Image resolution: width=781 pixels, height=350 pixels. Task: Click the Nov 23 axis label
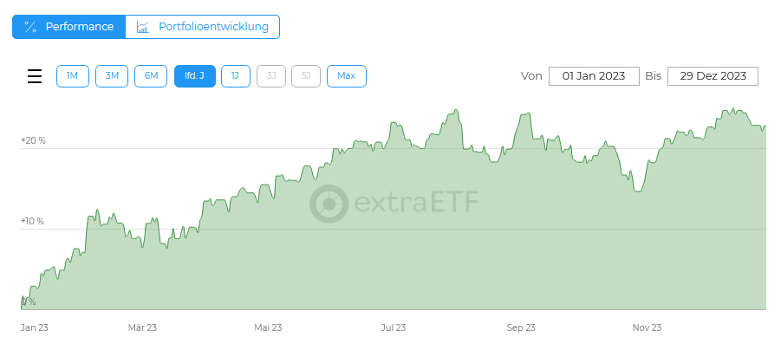click(647, 327)
